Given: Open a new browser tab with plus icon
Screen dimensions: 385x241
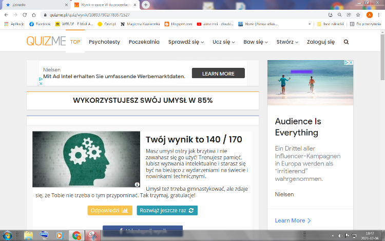Looking at the screenshot, I should (x=146, y=5).
